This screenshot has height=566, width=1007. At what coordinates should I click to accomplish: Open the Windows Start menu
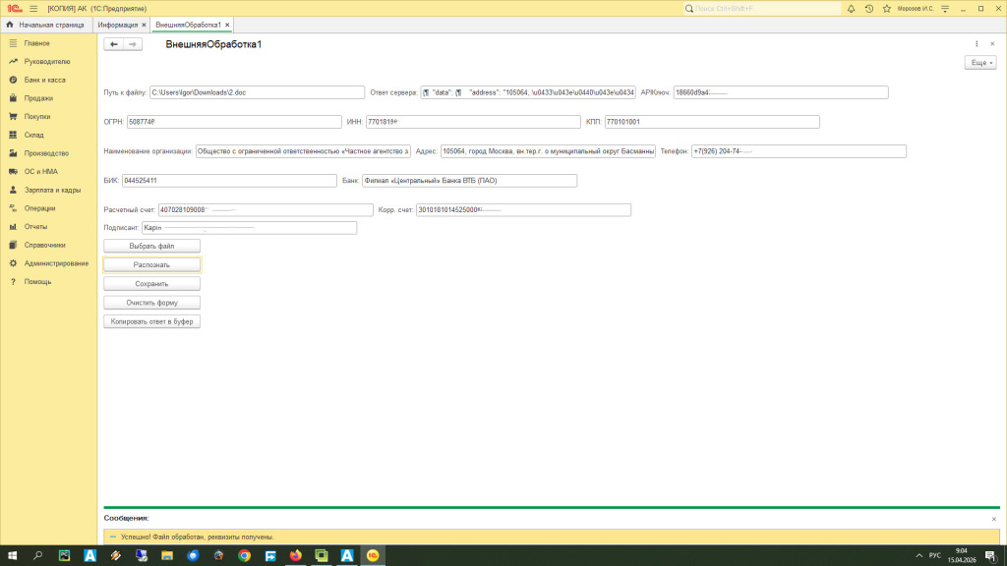tap(12, 556)
